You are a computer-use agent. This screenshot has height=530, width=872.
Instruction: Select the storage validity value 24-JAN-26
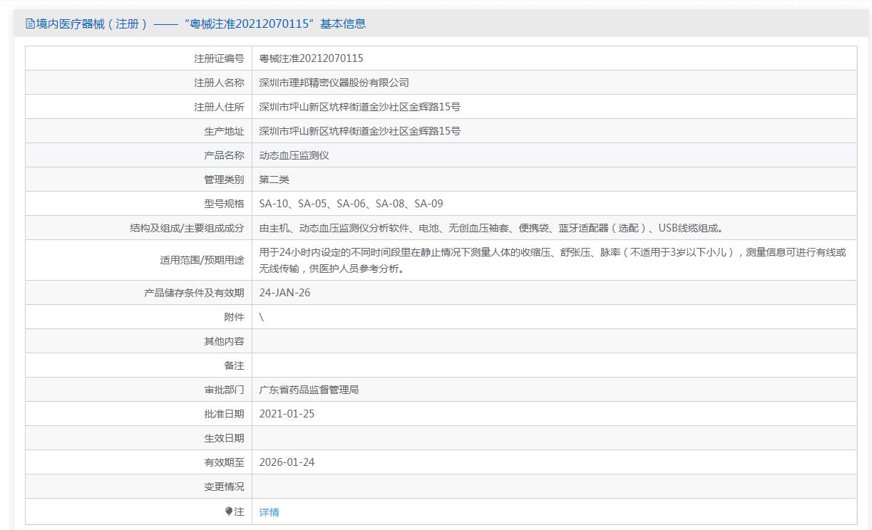(x=284, y=293)
